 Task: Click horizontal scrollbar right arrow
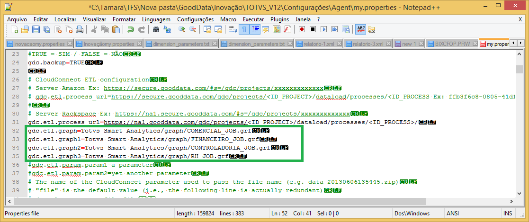[512, 201]
